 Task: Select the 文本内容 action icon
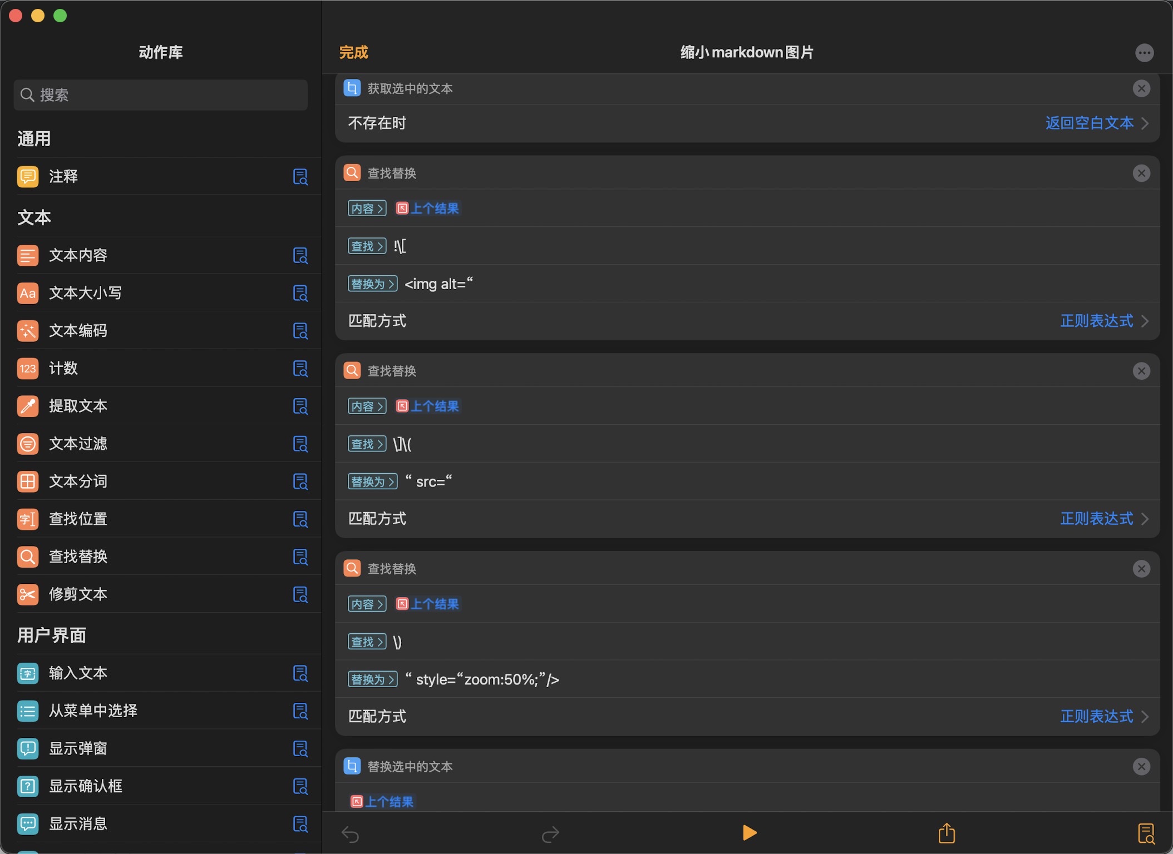pos(28,256)
